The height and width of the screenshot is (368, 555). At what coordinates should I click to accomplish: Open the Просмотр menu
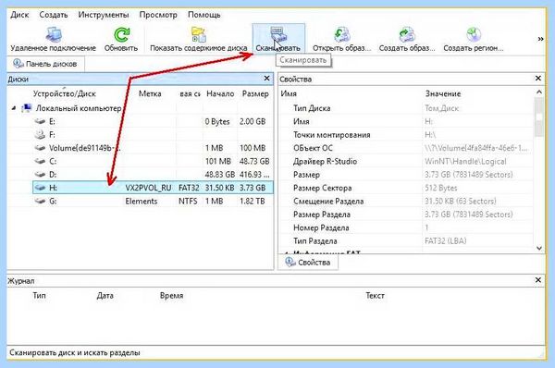pyautogui.click(x=158, y=15)
